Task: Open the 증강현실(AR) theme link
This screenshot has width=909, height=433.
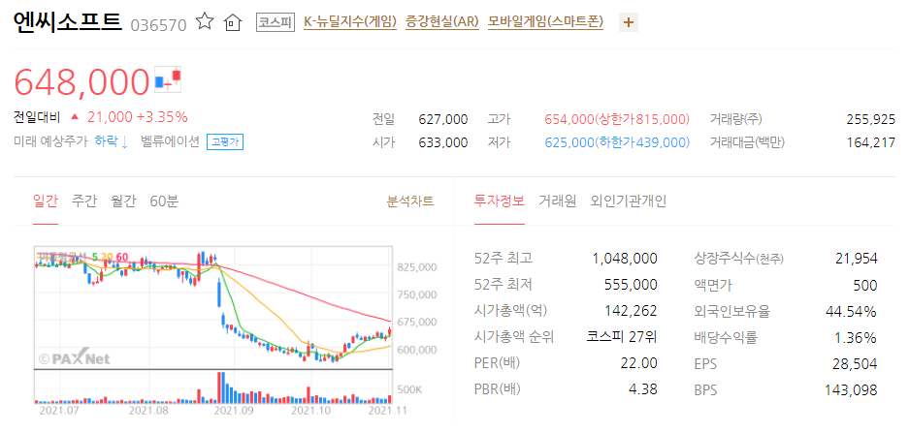Action: (442, 22)
